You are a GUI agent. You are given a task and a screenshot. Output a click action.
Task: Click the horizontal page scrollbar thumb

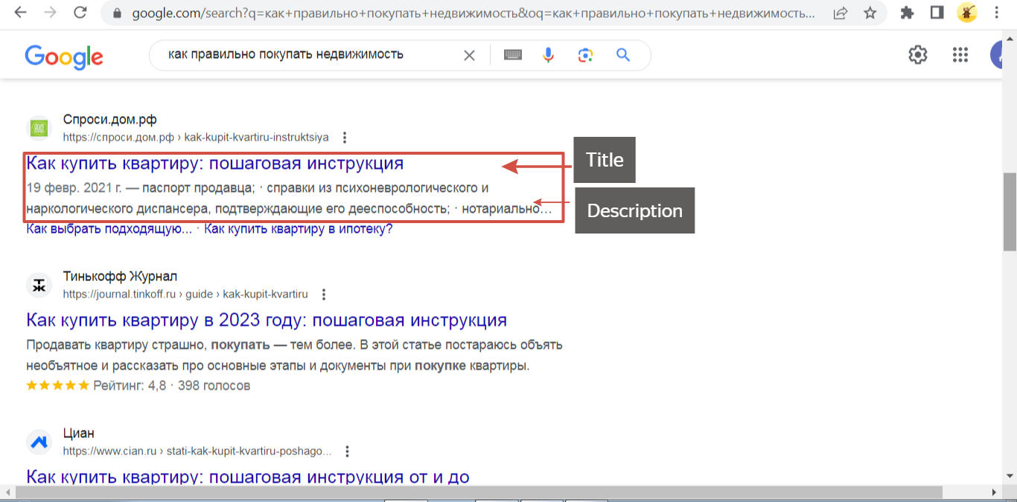pos(479,492)
